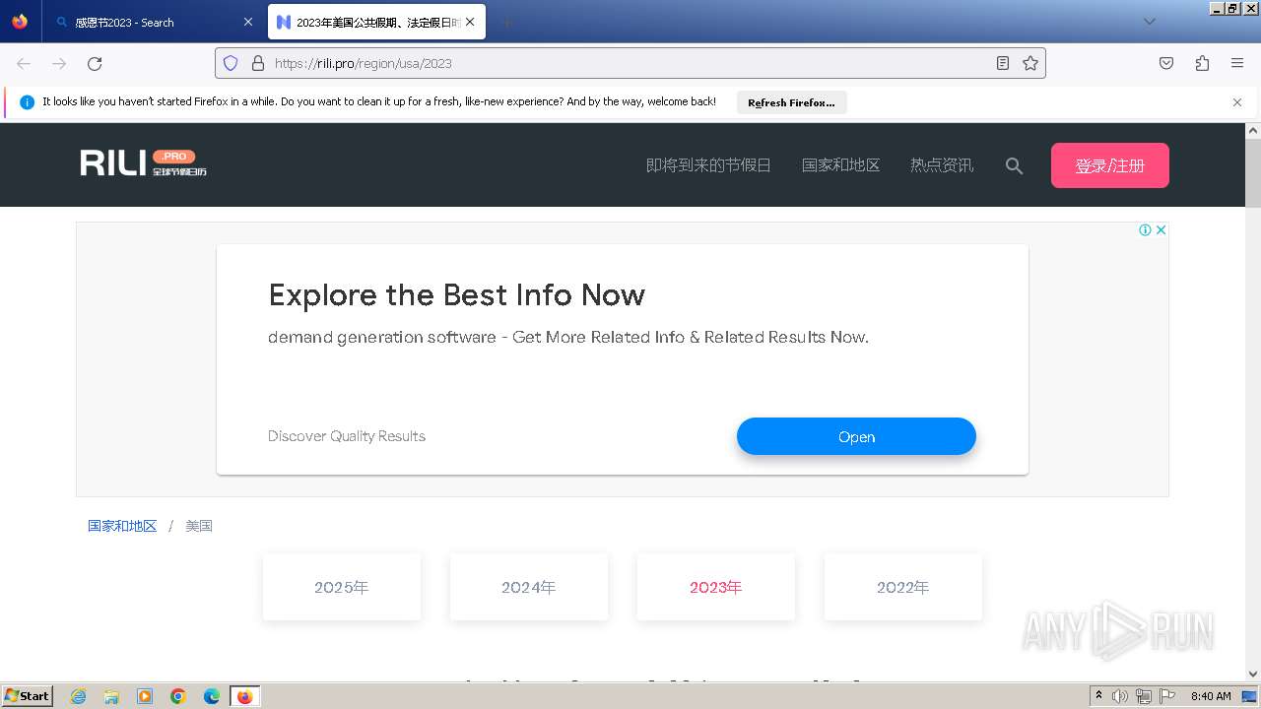This screenshot has height=709, width=1261.
Task: Open the Extensions puzzle icon
Action: 1202,63
